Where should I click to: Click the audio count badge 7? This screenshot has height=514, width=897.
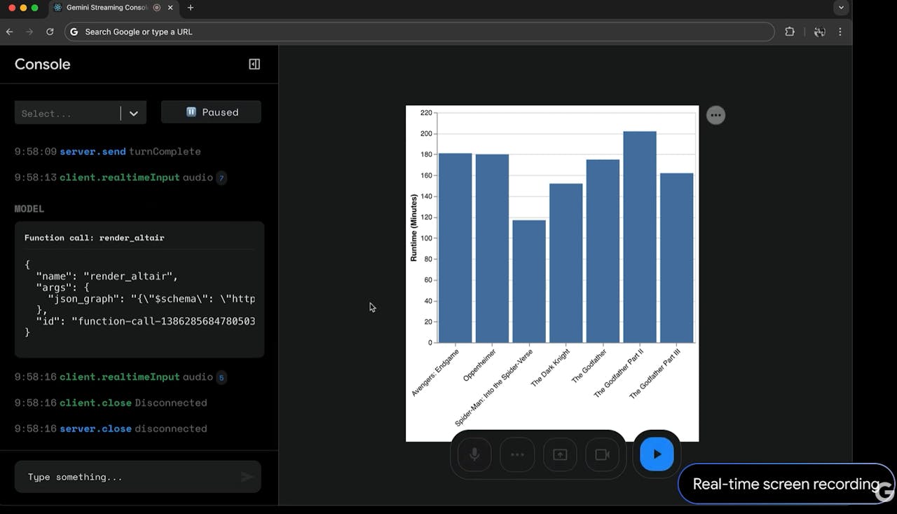[x=221, y=178]
